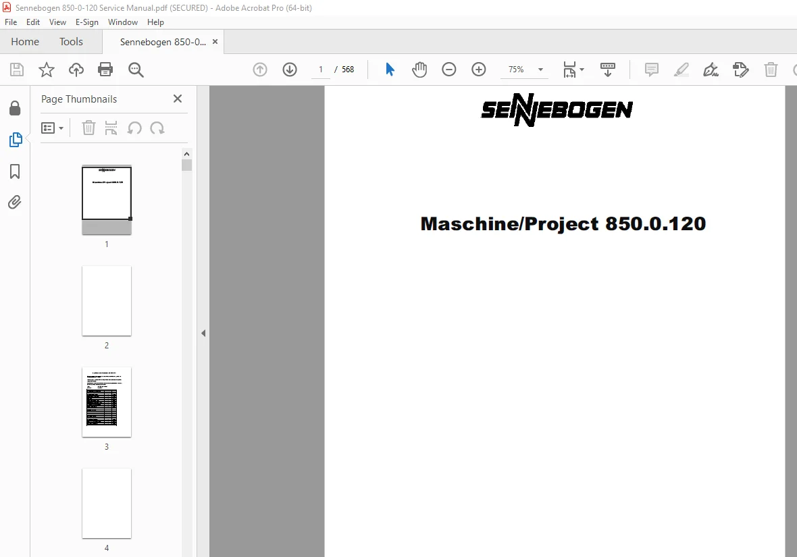Close the Page Thumbnails panel

tap(178, 99)
